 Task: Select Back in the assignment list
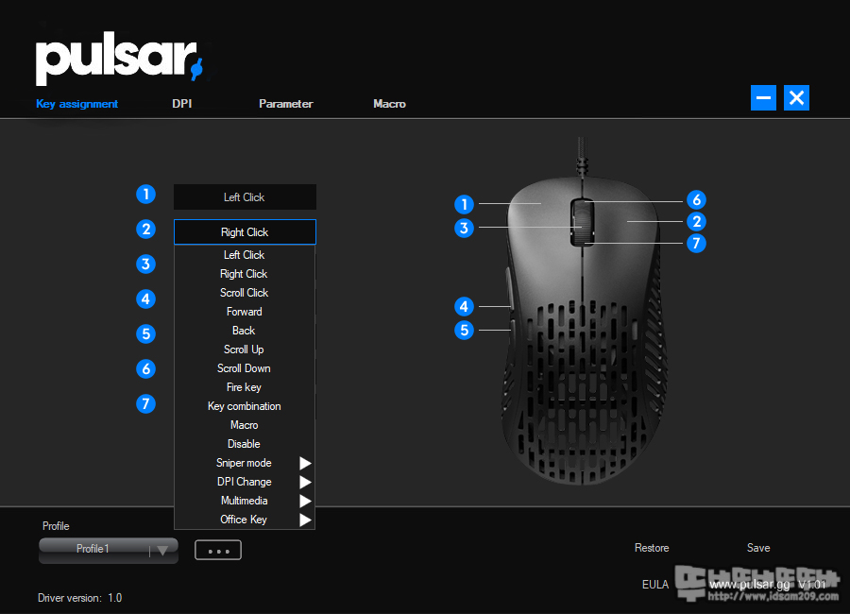tap(244, 331)
